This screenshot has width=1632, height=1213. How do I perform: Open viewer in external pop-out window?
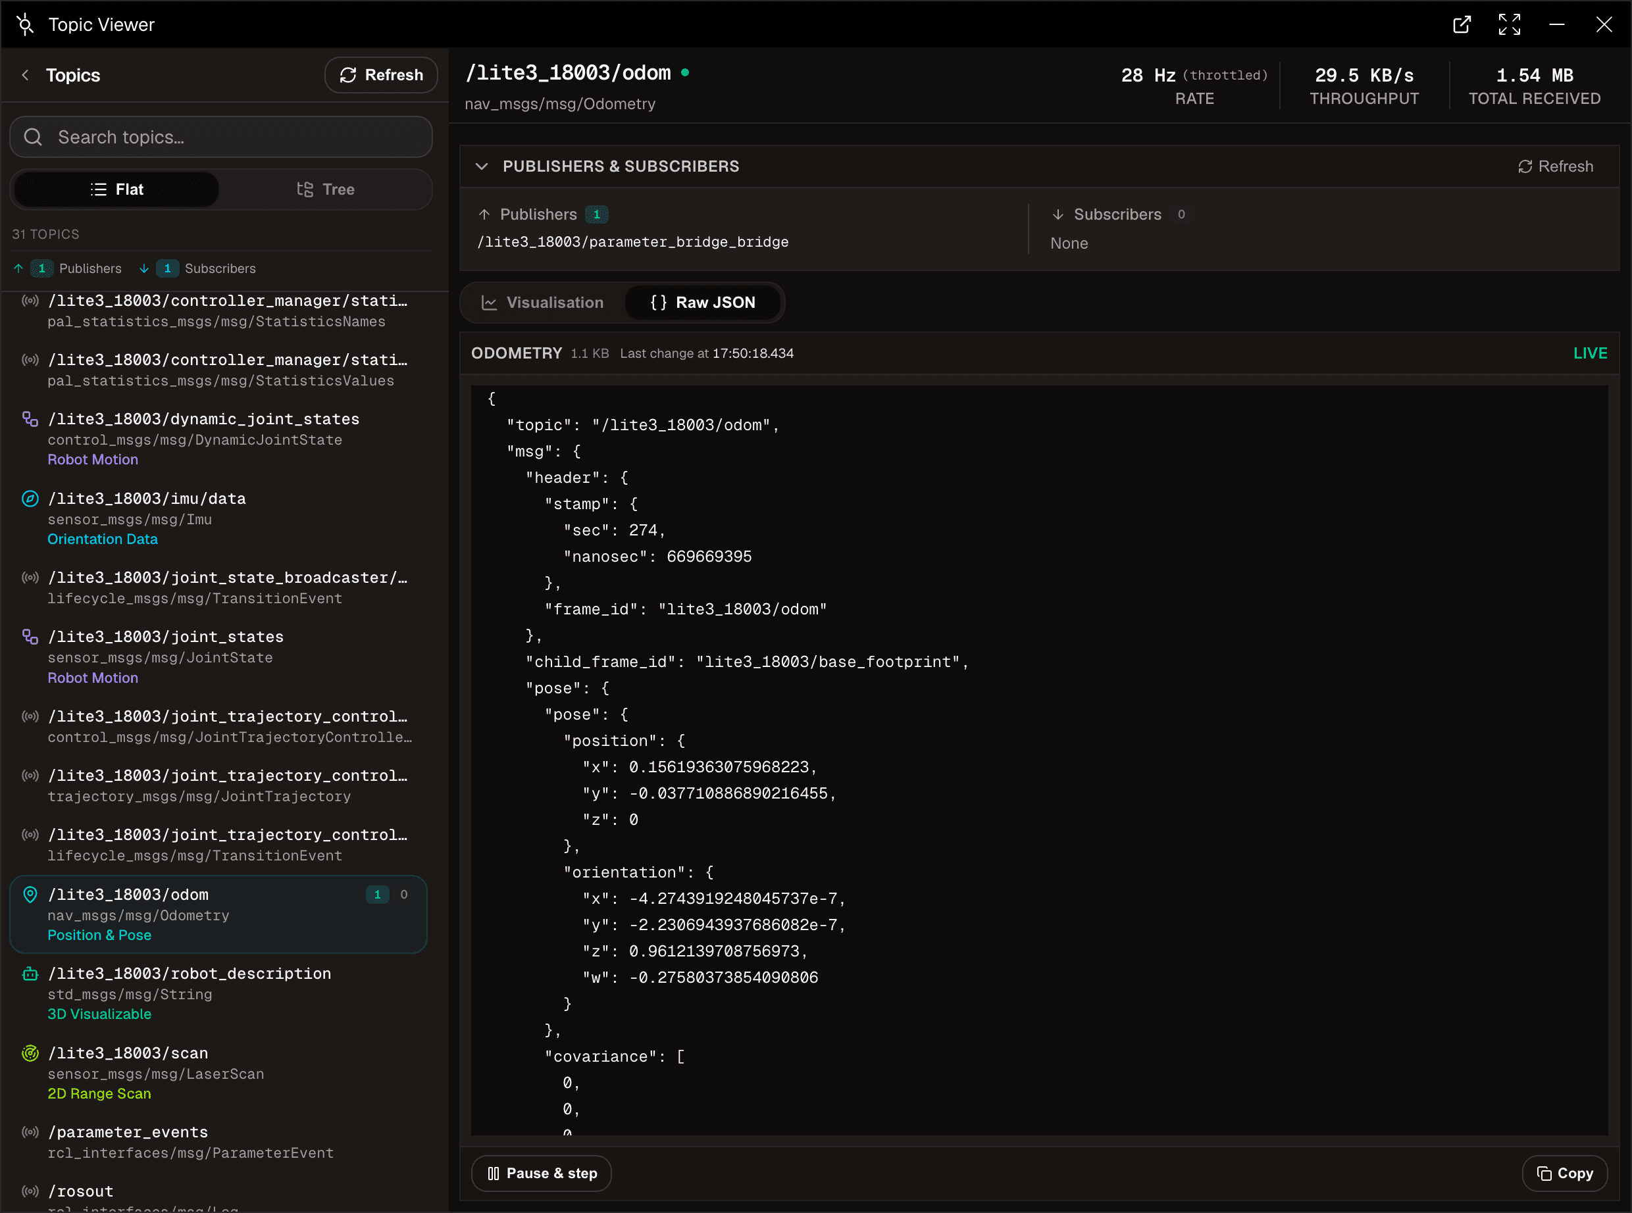pyautogui.click(x=1462, y=24)
